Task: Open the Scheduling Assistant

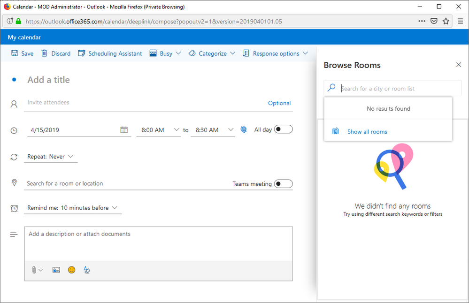Action: click(110, 53)
